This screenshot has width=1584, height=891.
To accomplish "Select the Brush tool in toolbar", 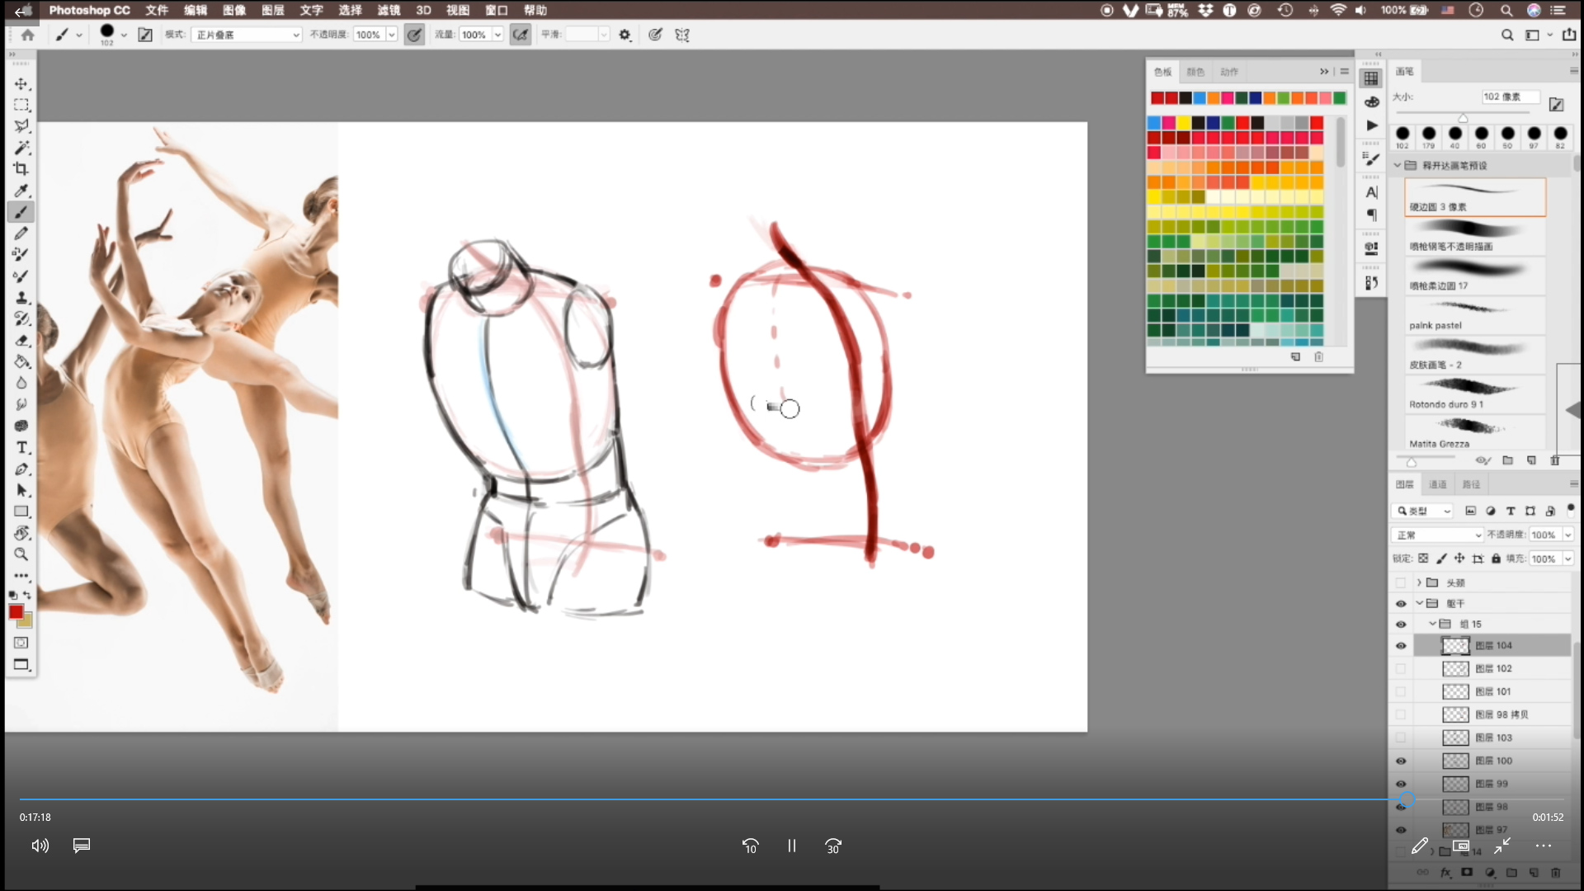I will tap(21, 212).
